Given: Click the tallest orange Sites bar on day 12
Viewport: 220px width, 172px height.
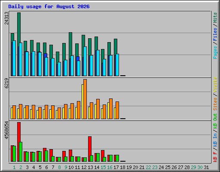Looking at the screenshot, I should point(85,99).
